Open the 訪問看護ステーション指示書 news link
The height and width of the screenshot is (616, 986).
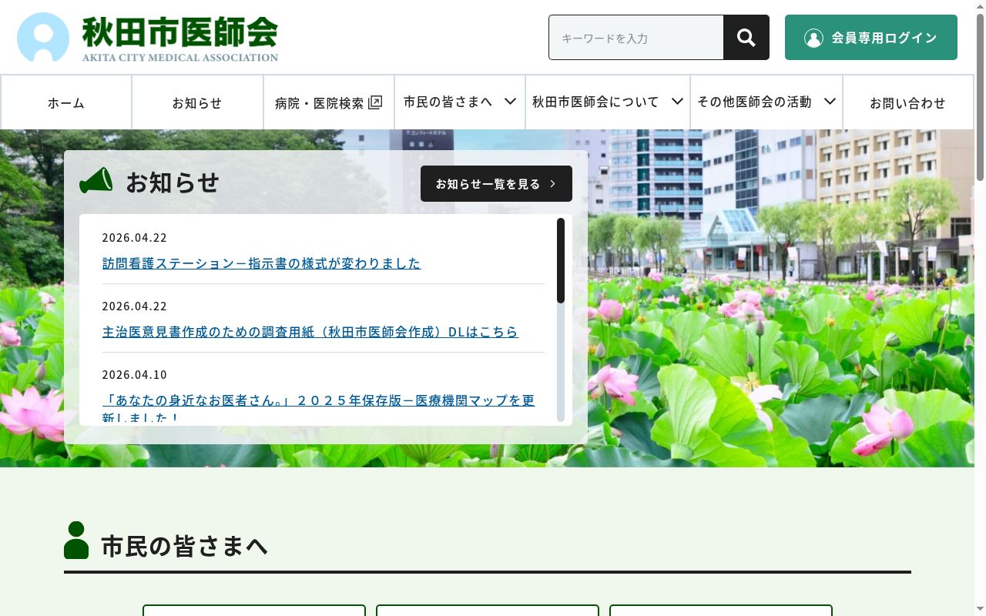click(x=262, y=263)
